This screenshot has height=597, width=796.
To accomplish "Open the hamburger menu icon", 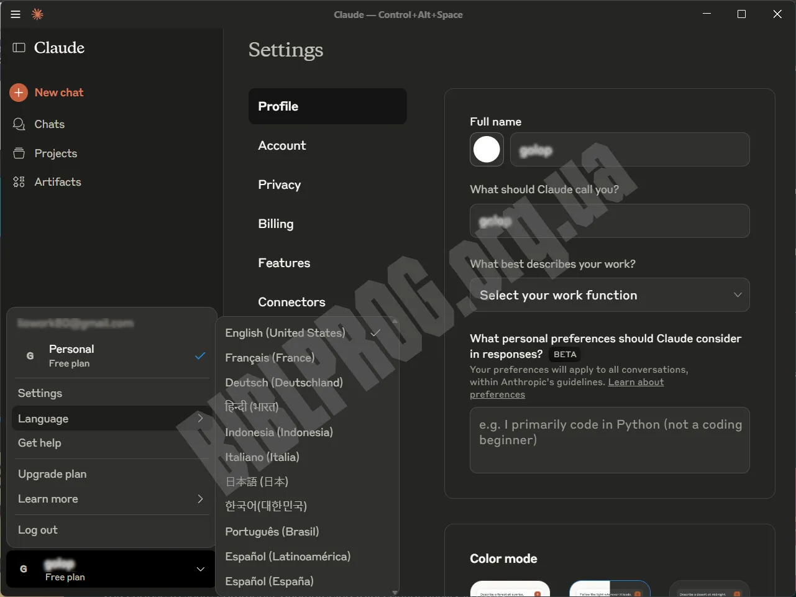I will pos(16,14).
